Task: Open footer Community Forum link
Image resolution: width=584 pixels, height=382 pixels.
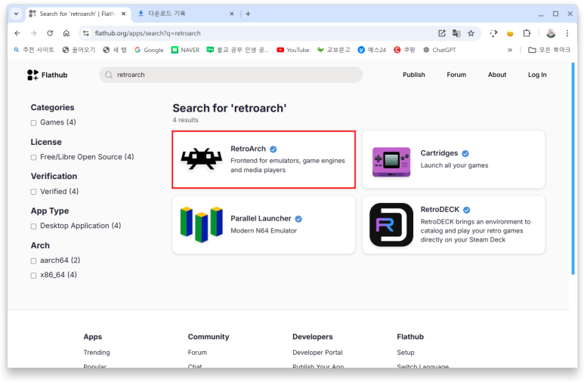Action: [197, 353]
